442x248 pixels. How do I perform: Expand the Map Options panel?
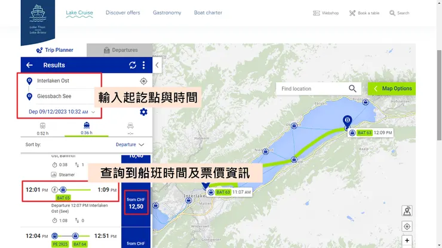[x=392, y=88]
